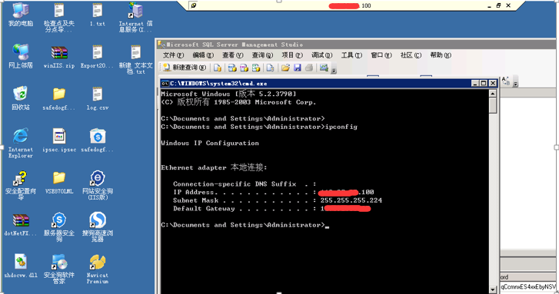Click the blue floppy save toolbar icon
Screen dimensions: 559x294
click(x=298, y=68)
